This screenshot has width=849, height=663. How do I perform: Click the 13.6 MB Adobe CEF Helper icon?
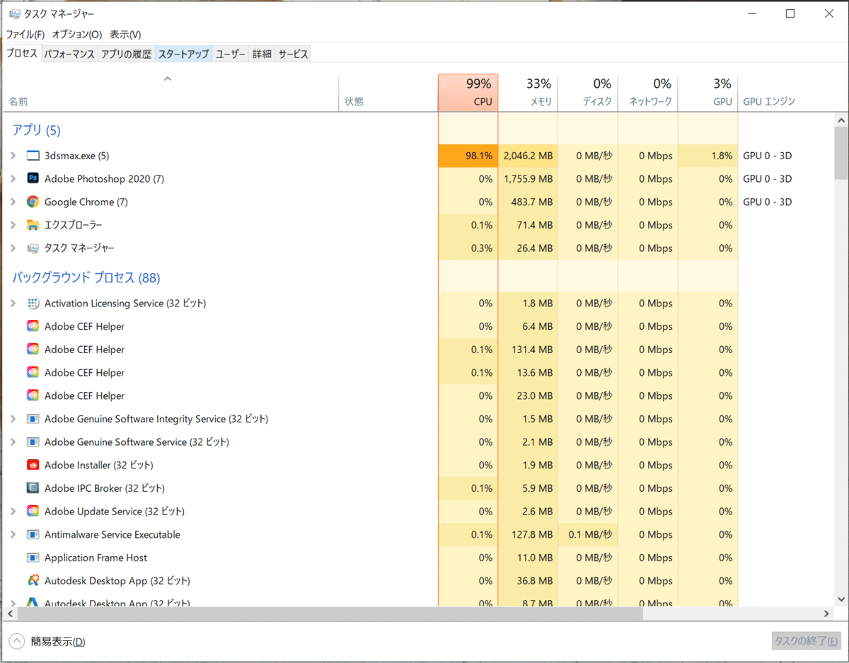[x=33, y=373]
